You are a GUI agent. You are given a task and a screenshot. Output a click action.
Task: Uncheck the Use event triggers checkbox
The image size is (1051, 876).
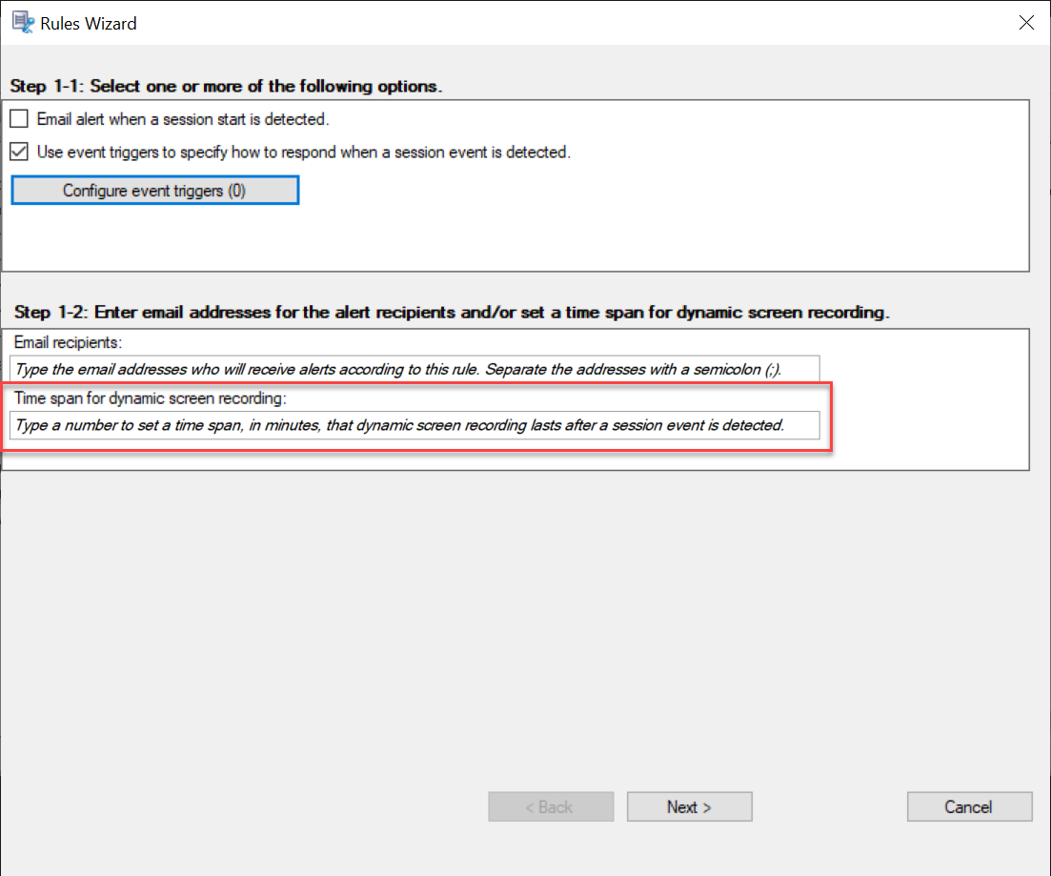19,152
